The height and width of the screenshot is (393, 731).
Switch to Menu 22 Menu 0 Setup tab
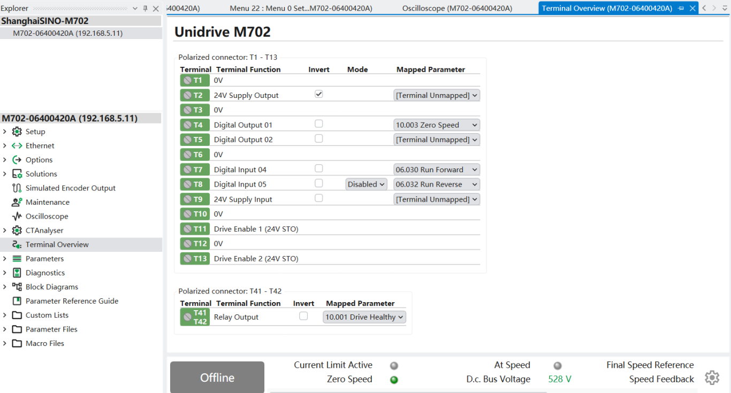point(300,8)
